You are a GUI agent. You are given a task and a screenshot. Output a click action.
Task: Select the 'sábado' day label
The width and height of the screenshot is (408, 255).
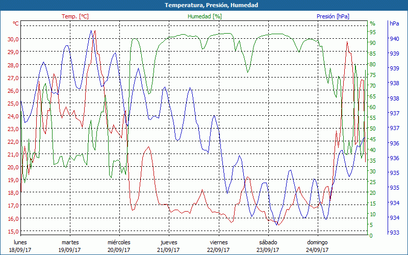tap(268, 242)
